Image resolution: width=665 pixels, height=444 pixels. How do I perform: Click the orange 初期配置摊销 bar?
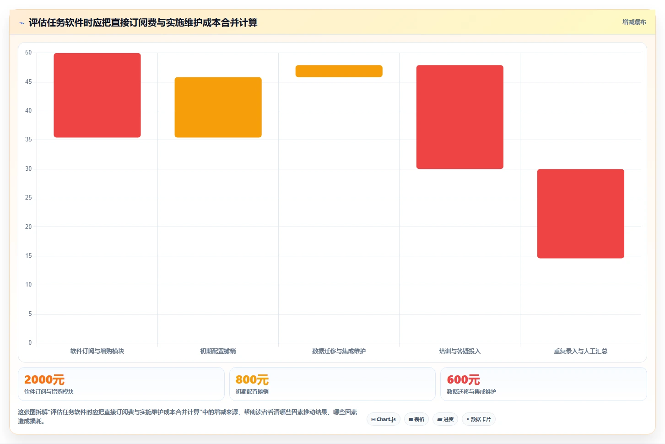218,107
